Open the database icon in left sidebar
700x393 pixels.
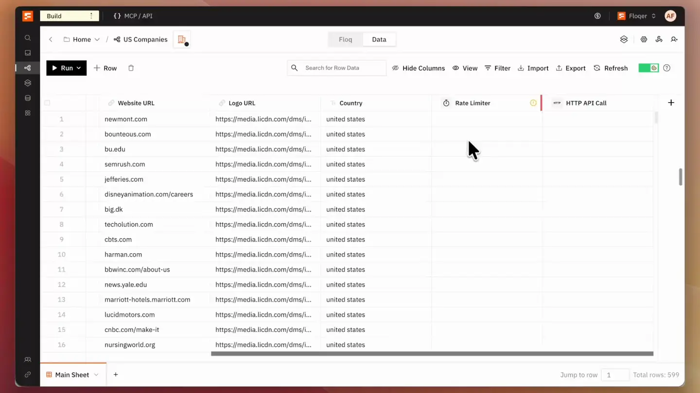point(28,98)
